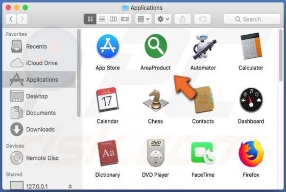
Task: Switch to column view
Action: coord(113,19)
